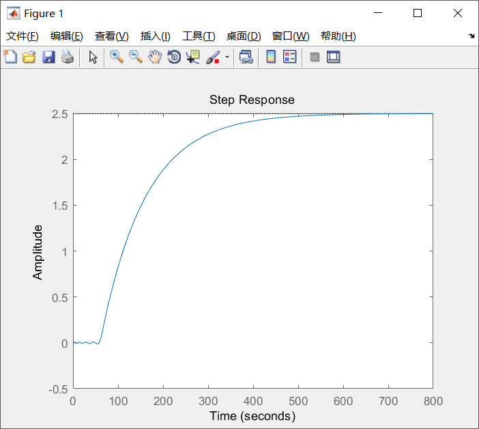The height and width of the screenshot is (429, 479).
Task: Maximize the Figure 1 window
Action: coord(418,13)
